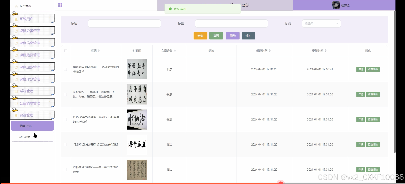
Task: Click the green success check icon
Action: coord(170,9)
